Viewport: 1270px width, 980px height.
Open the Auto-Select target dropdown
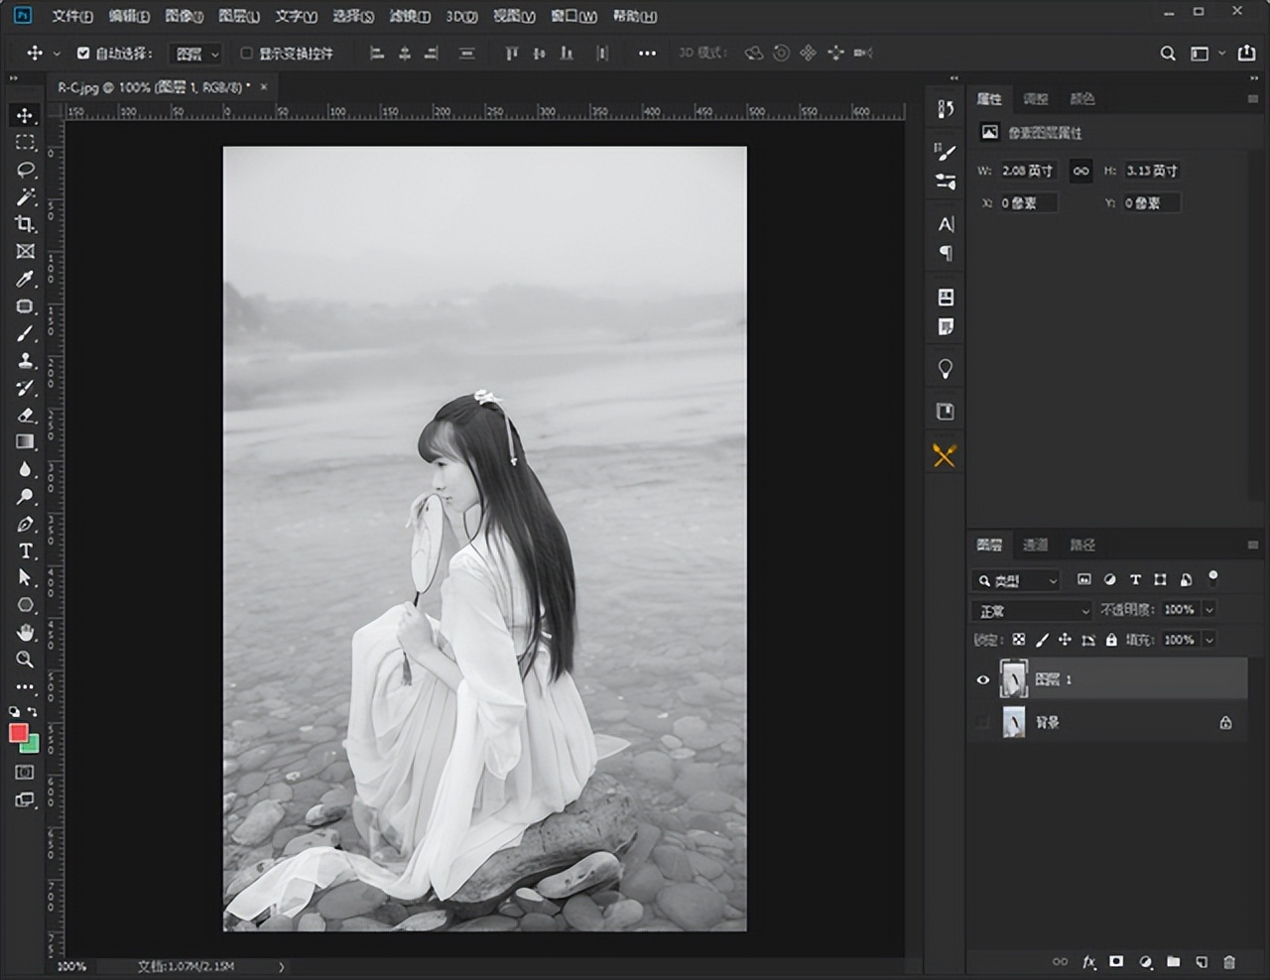click(x=195, y=54)
